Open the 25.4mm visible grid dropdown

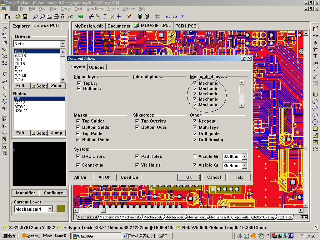pos(244,165)
